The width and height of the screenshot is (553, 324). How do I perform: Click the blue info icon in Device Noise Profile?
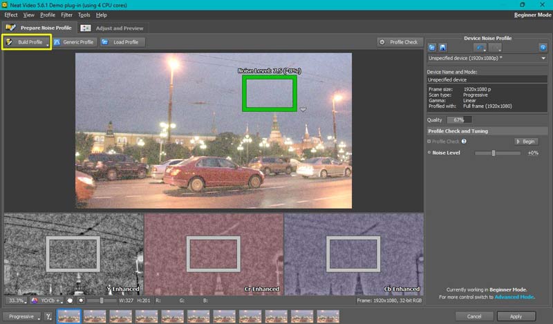tap(543, 47)
